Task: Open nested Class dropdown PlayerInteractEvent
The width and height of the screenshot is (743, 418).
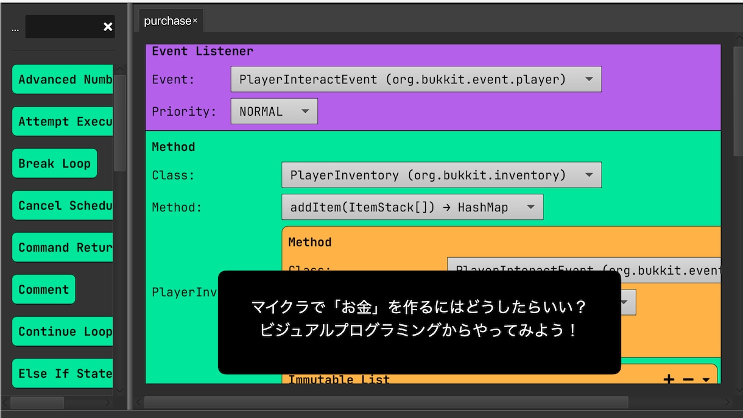Action: pos(583,270)
